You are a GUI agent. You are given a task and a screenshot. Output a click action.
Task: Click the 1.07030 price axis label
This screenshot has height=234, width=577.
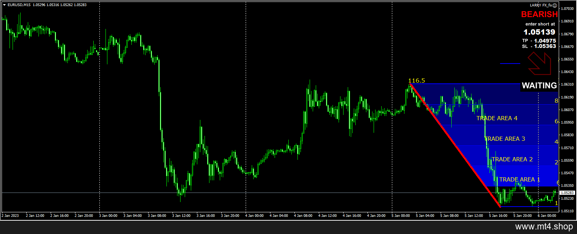568,8
